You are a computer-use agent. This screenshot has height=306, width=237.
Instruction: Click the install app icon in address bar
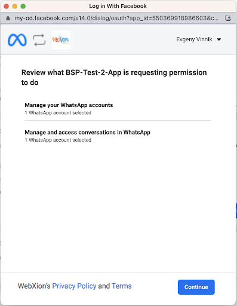(x=228, y=19)
